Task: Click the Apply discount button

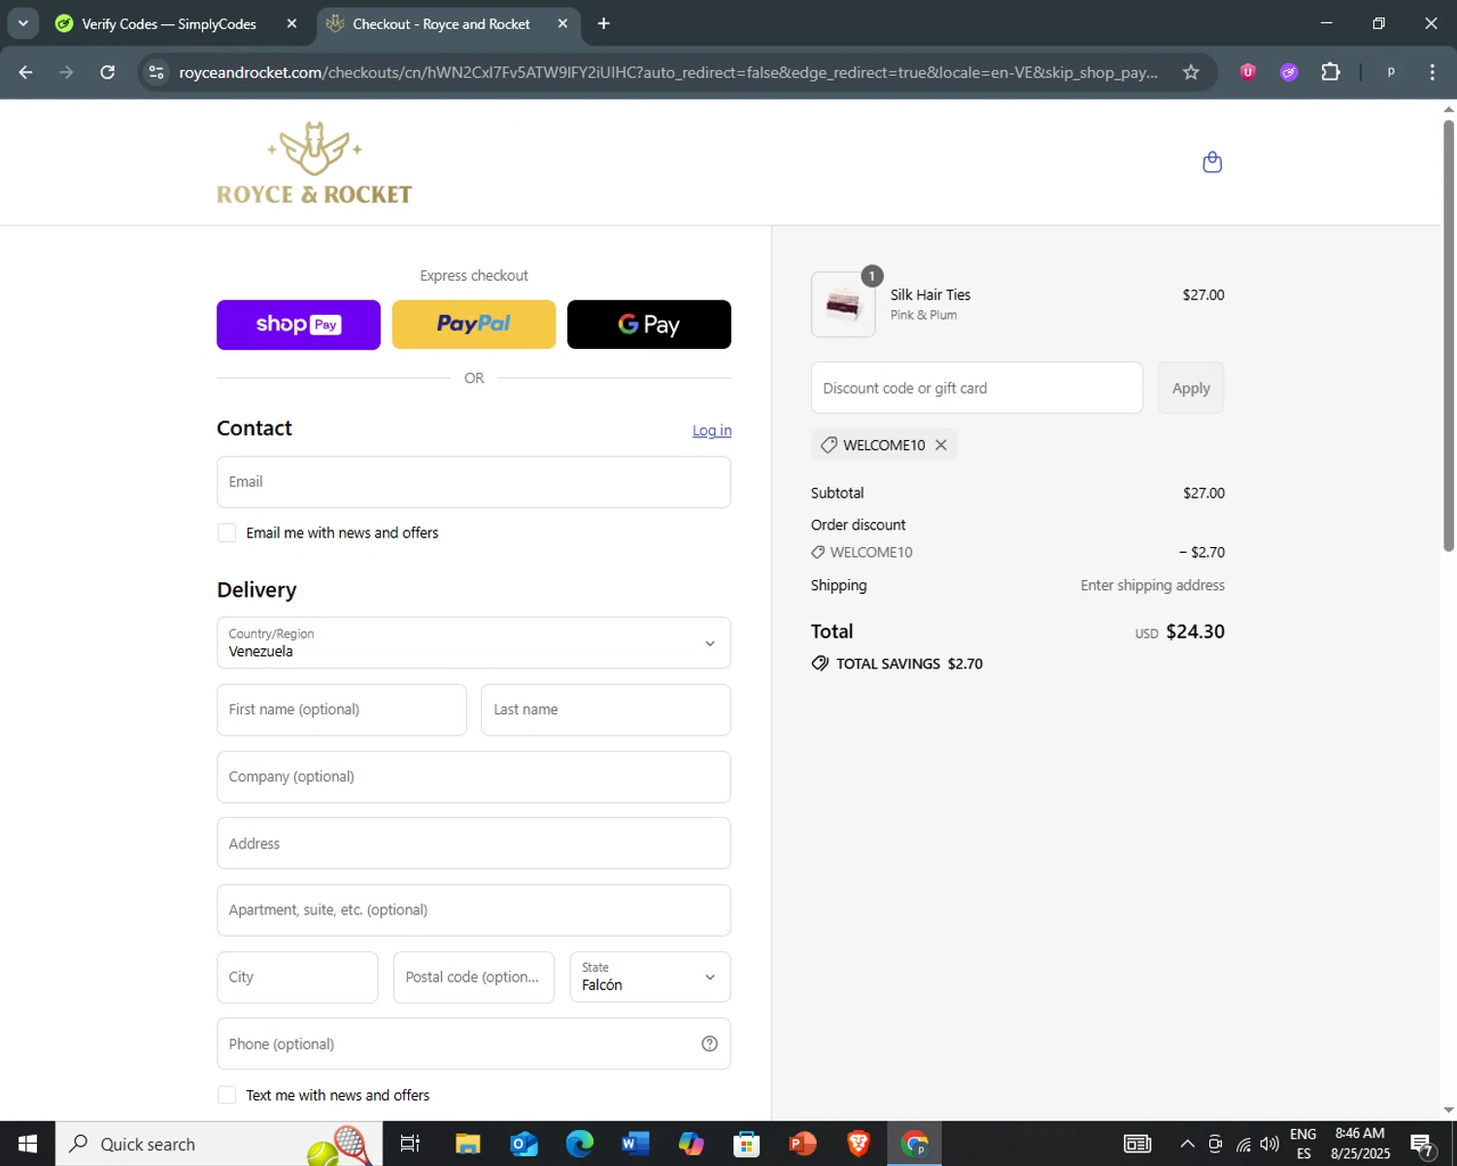Action: click(x=1191, y=388)
